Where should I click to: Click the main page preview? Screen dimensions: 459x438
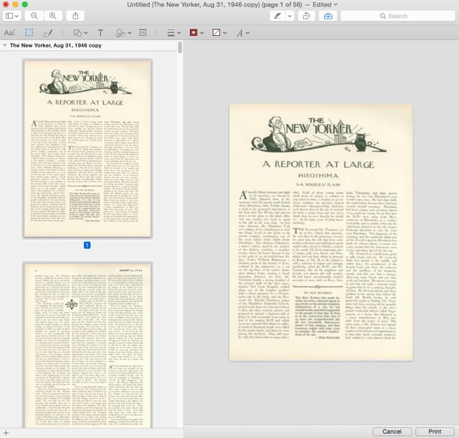pos(321,232)
